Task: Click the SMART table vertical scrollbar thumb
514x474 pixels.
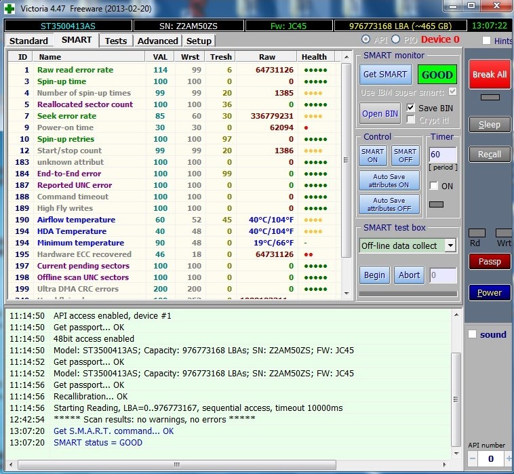Action: tap(346, 160)
